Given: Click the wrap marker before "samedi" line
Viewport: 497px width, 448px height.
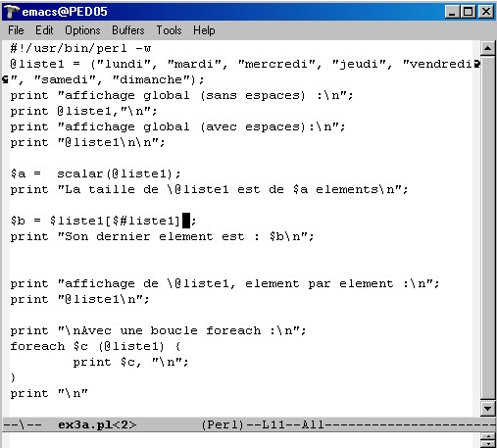Looking at the screenshot, I should (5, 79).
